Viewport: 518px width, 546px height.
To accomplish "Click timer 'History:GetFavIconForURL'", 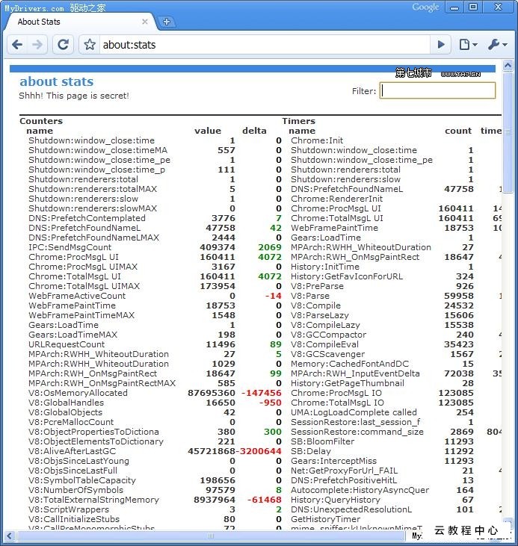I will 347,276.
